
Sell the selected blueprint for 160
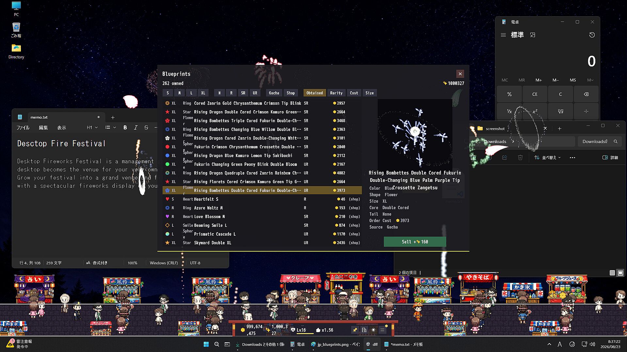point(415,242)
